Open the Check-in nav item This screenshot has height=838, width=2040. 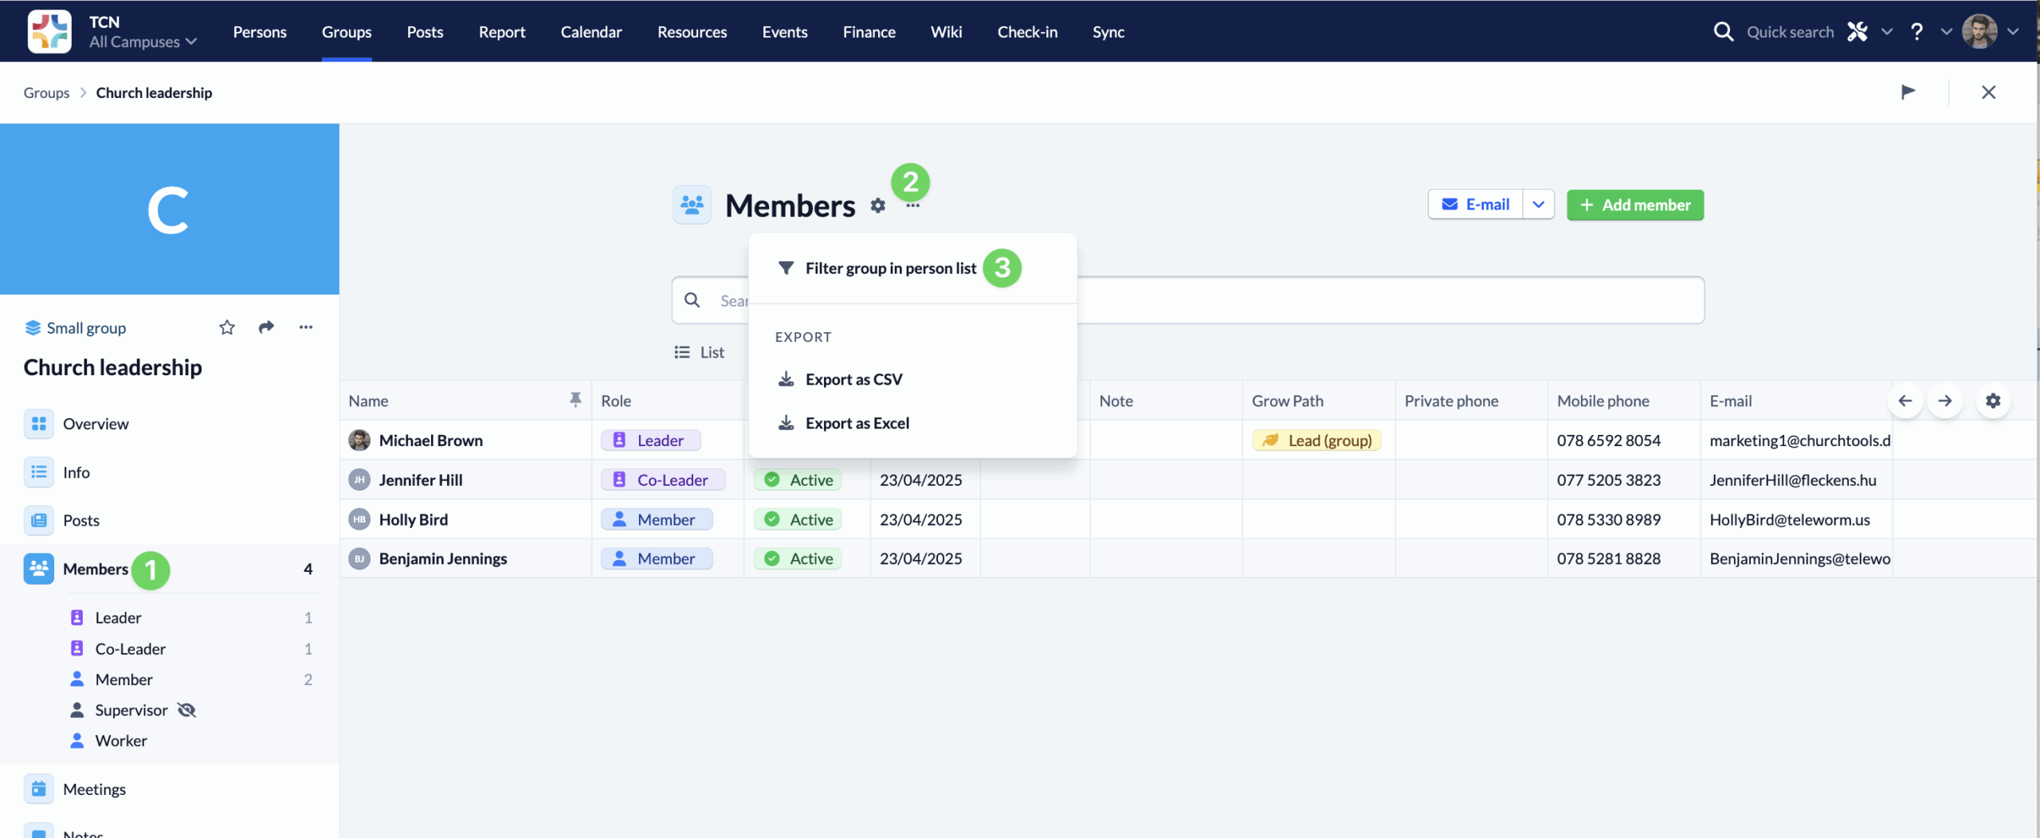coord(1027,32)
